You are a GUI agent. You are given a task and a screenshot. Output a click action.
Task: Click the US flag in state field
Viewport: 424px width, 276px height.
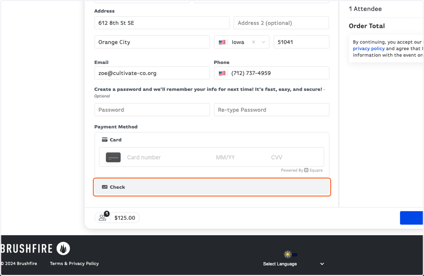pyautogui.click(x=222, y=42)
